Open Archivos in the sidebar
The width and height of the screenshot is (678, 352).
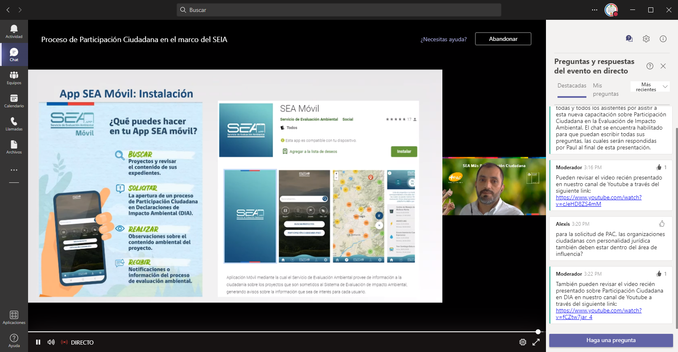[x=14, y=147]
